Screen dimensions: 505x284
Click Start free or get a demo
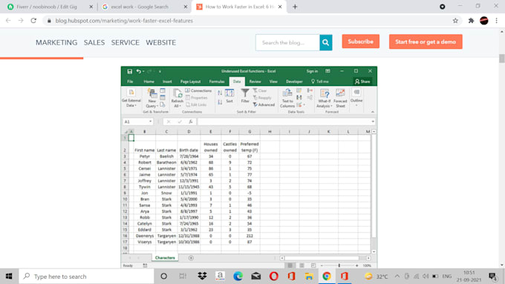(x=426, y=42)
